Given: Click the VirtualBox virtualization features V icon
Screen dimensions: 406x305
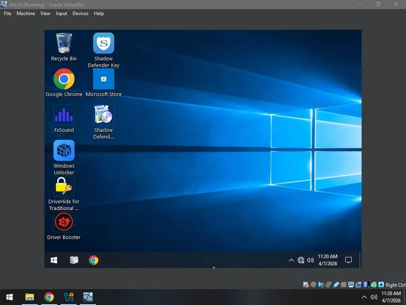Looking at the screenshot, I should [x=366, y=285].
